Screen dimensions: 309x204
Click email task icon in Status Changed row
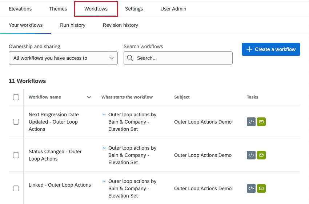pos(261,155)
